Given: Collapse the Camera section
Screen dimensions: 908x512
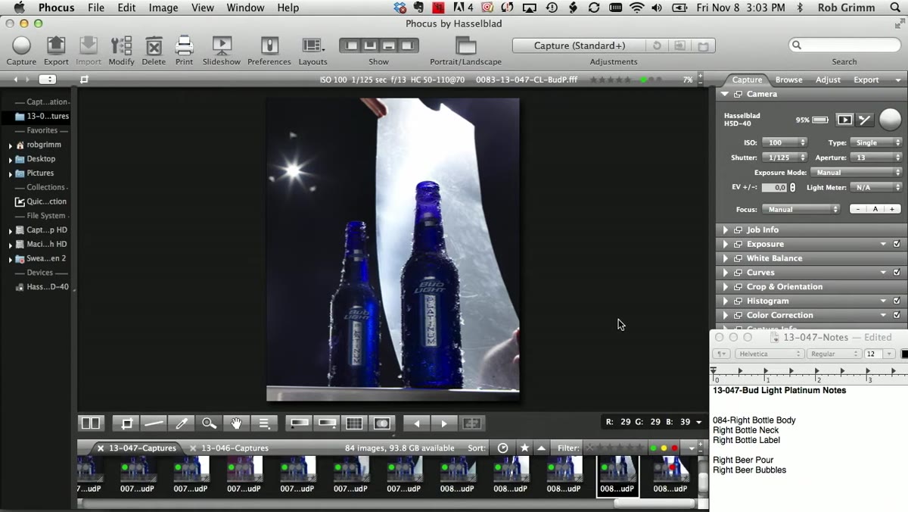Looking at the screenshot, I should click(725, 94).
